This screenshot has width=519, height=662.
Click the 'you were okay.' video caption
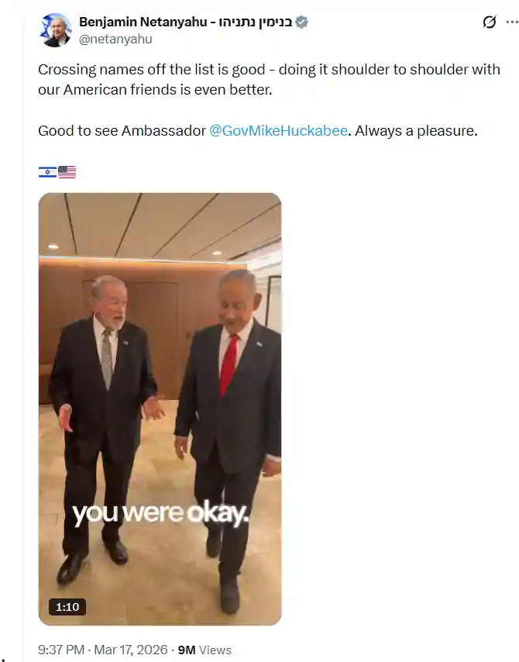click(x=160, y=513)
